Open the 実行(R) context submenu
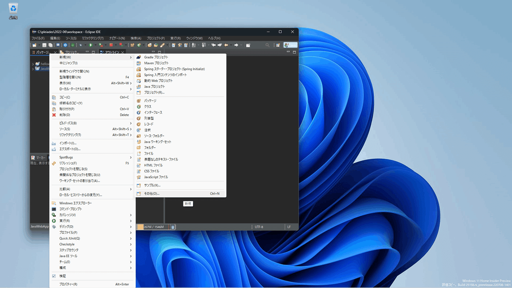 pos(92,221)
